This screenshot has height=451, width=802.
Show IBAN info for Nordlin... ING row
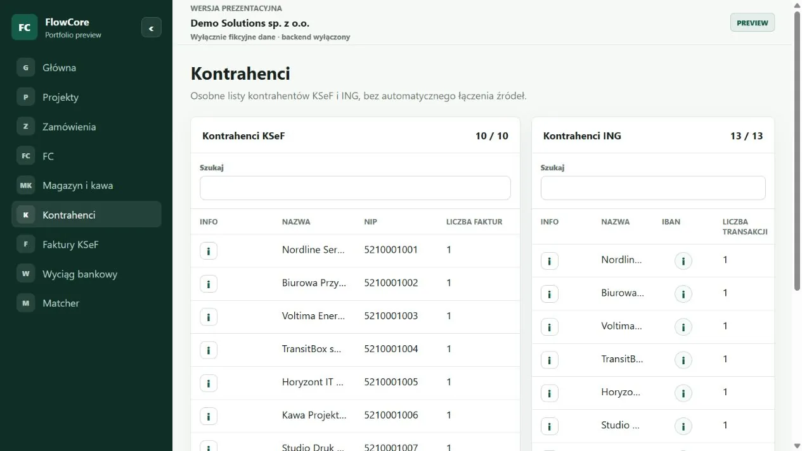coord(683,261)
